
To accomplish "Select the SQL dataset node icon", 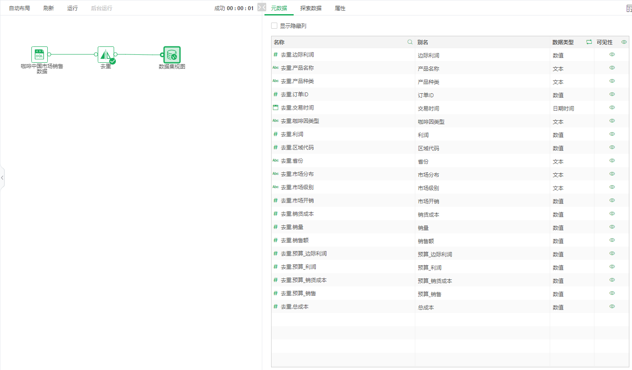I will click(39, 54).
